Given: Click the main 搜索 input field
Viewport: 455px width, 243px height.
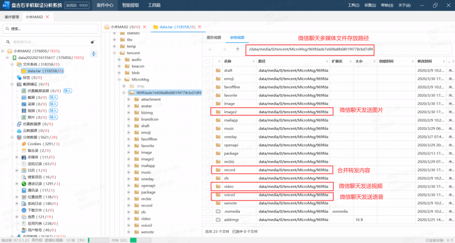Looking at the screenshot, I should tap(50, 29).
